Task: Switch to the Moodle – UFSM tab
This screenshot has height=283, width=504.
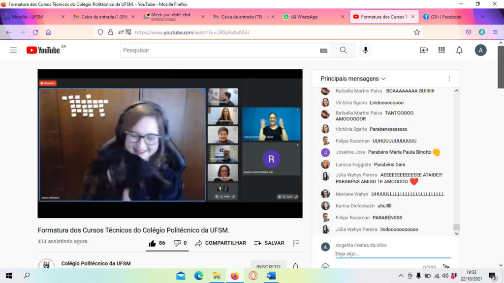Action: 30,17
